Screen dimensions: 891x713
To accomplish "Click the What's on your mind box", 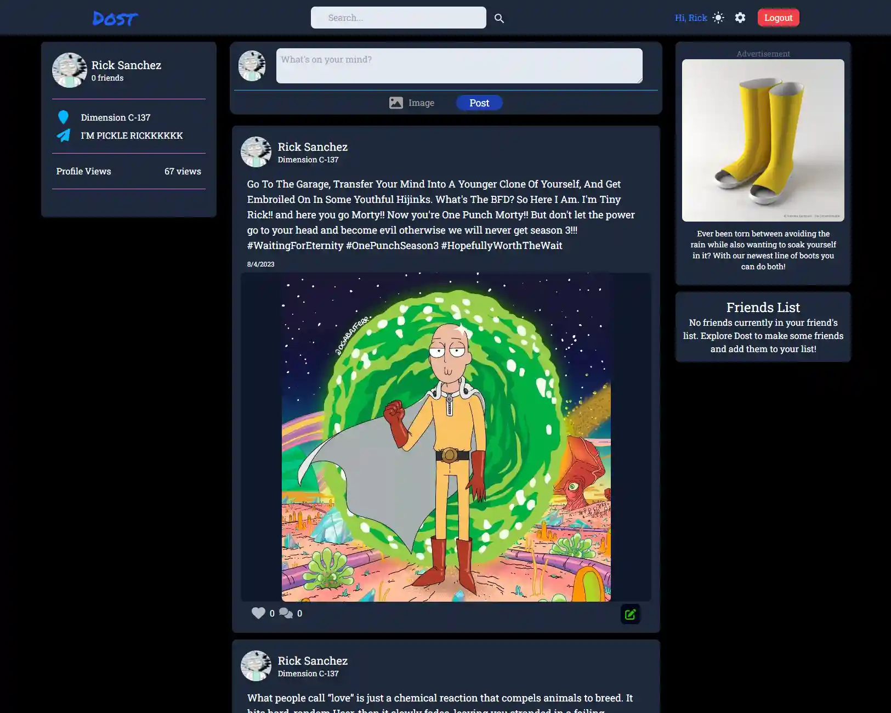I will tap(458, 65).
